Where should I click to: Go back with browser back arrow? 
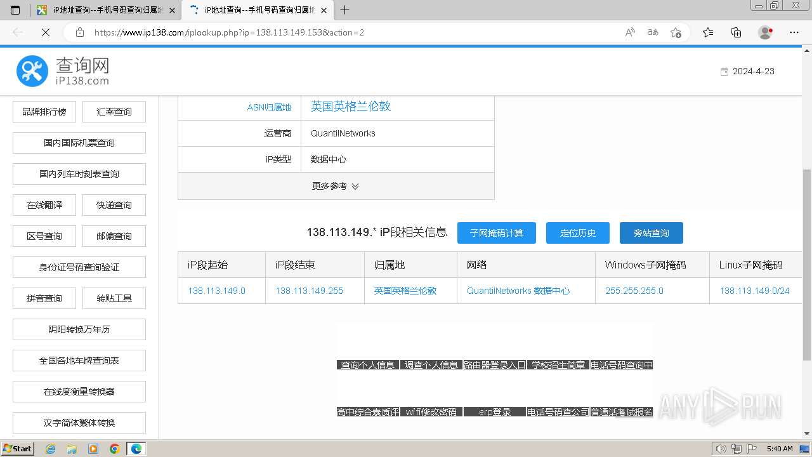point(18,32)
